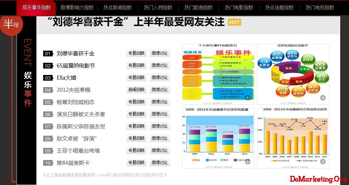Viewport: 349px width, 185px height.
Task: Click the 演员白静被丈夫杀害 list entry
Action: click(x=81, y=114)
